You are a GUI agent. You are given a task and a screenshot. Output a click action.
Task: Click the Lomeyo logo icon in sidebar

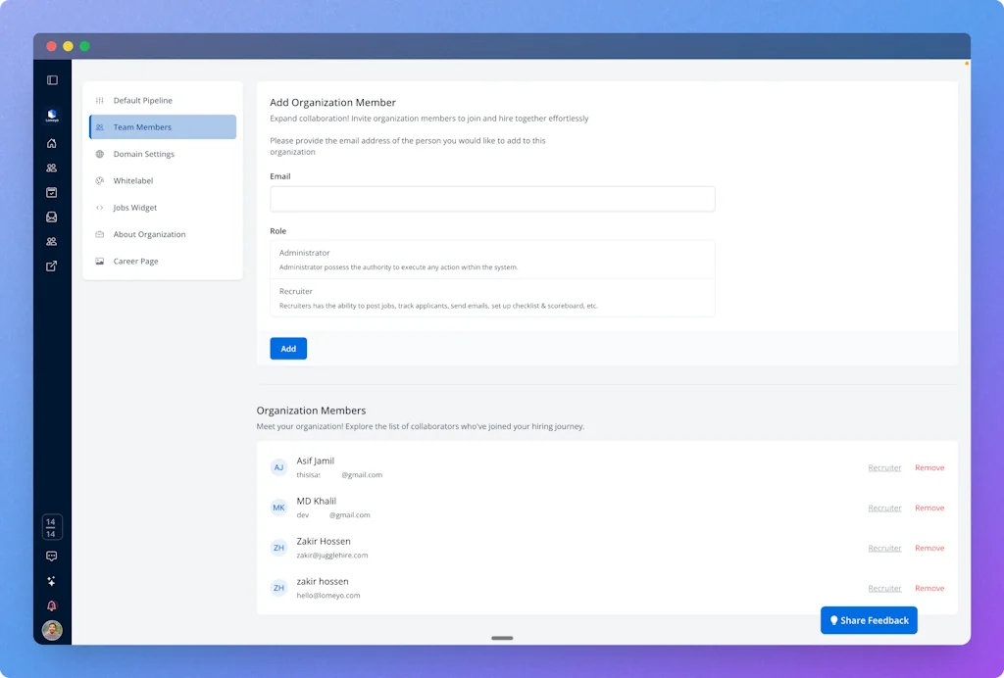[53, 116]
